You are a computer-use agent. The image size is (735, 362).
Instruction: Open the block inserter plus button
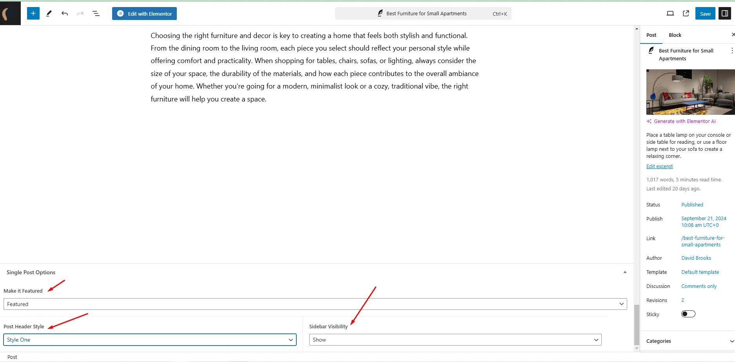click(x=33, y=13)
